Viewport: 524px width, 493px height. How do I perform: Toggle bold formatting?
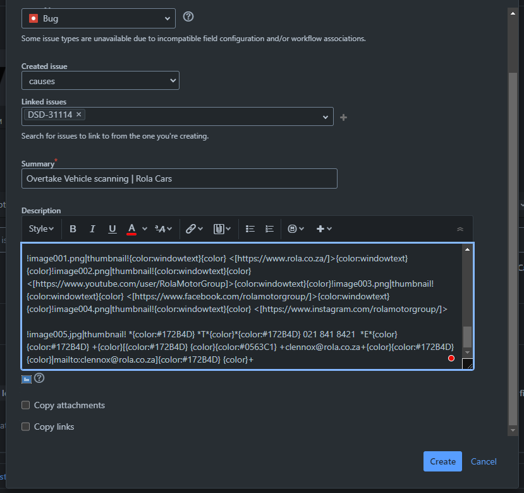click(x=73, y=228)
